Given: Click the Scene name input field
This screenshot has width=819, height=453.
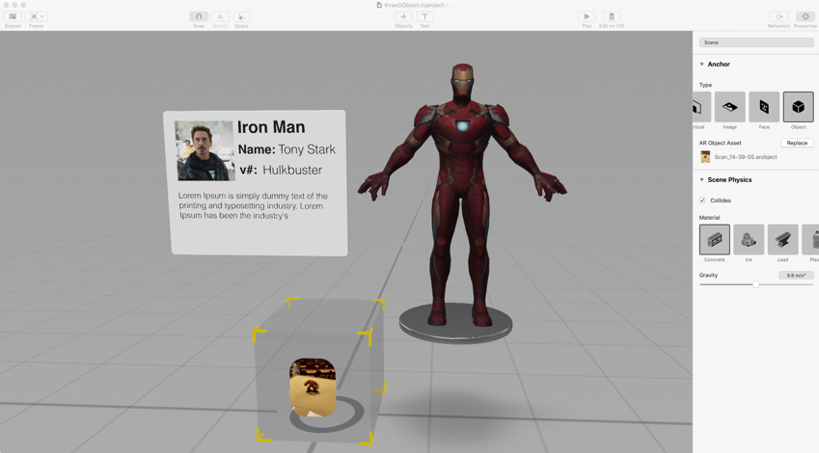Looking at the screenshot, I should tap(756, 42).
